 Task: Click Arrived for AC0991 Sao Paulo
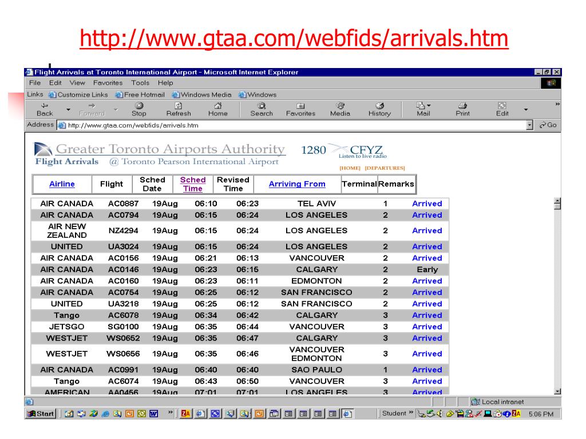click(427, 370)
